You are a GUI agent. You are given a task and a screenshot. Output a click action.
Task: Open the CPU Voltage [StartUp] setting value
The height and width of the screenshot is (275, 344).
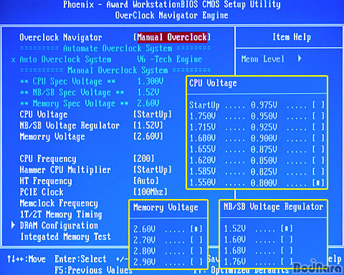(x=153, y=115)
